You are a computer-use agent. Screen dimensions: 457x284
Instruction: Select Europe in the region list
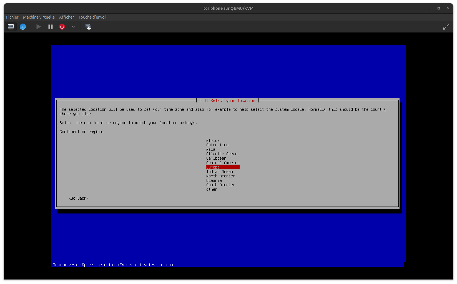[213, 167]
